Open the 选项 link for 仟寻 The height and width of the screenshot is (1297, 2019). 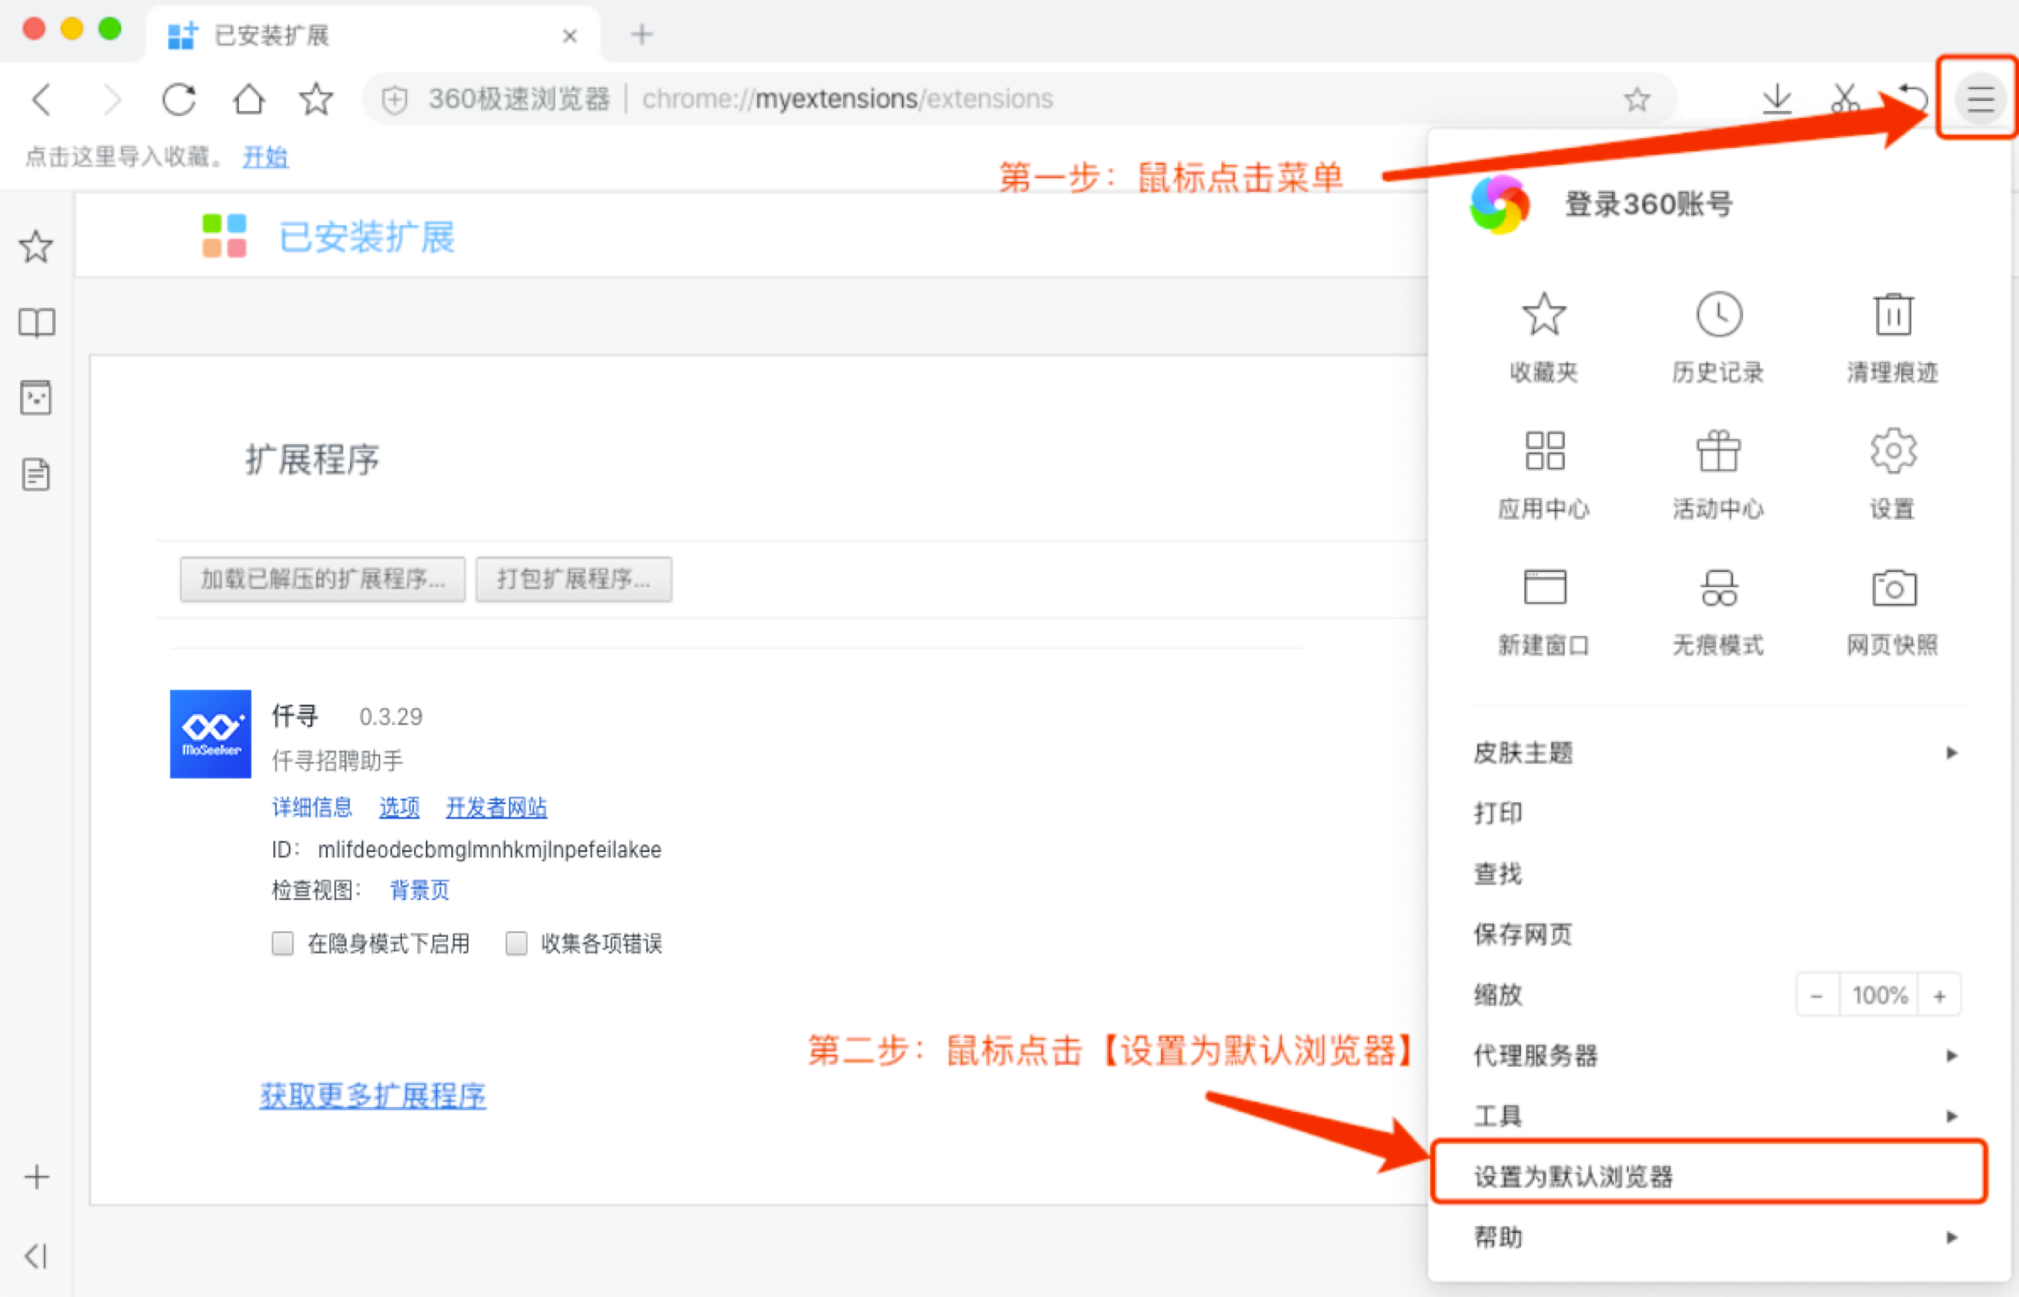400,807
